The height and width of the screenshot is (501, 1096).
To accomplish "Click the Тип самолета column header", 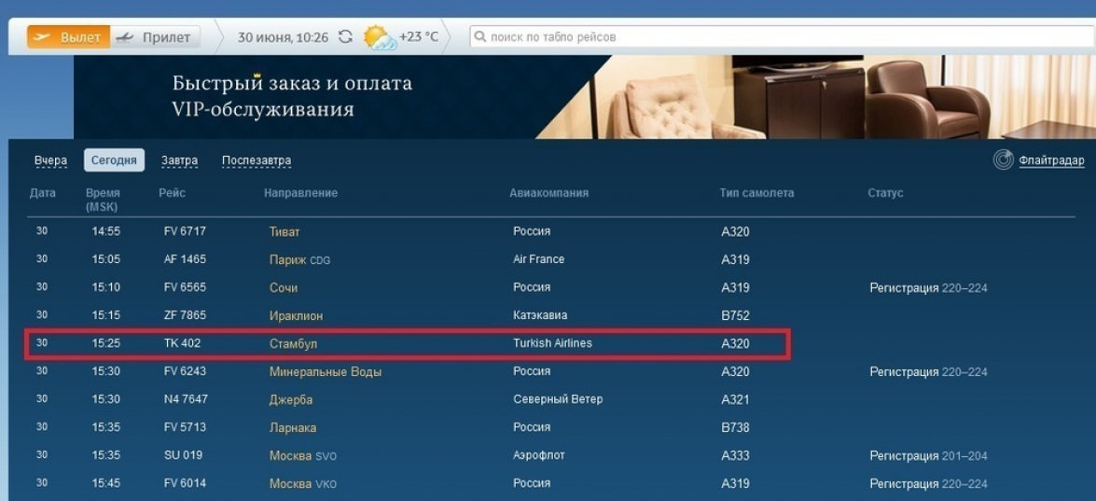I will (x=757, y=193).
